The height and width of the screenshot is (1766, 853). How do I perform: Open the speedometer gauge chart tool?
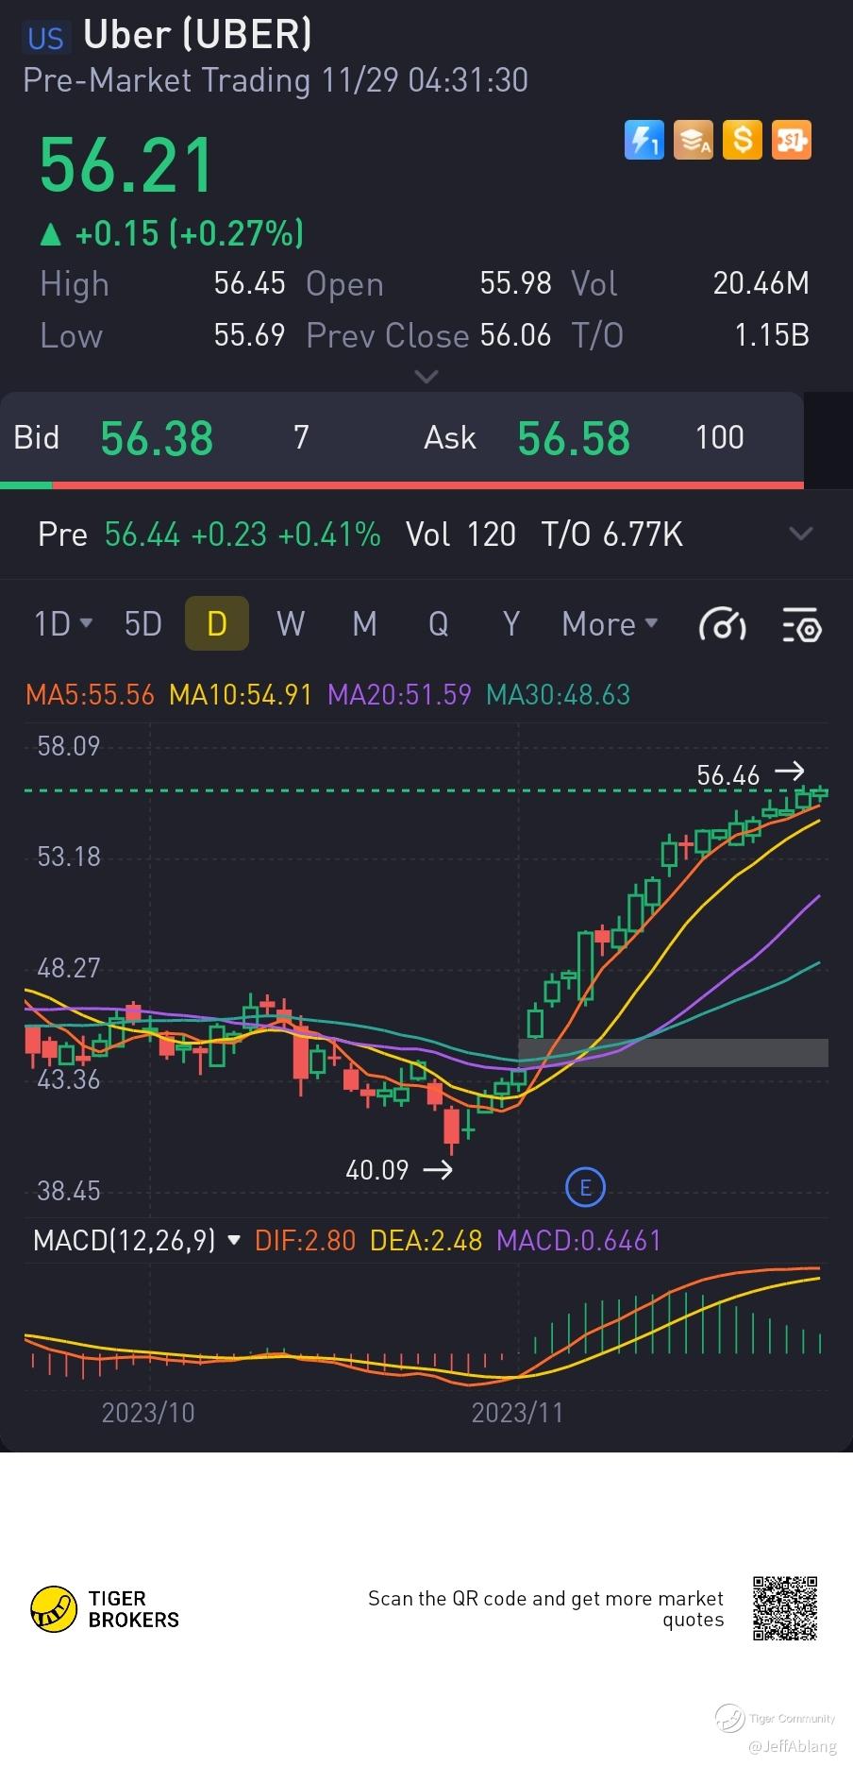pyautogui.click(x=722, y=624)
